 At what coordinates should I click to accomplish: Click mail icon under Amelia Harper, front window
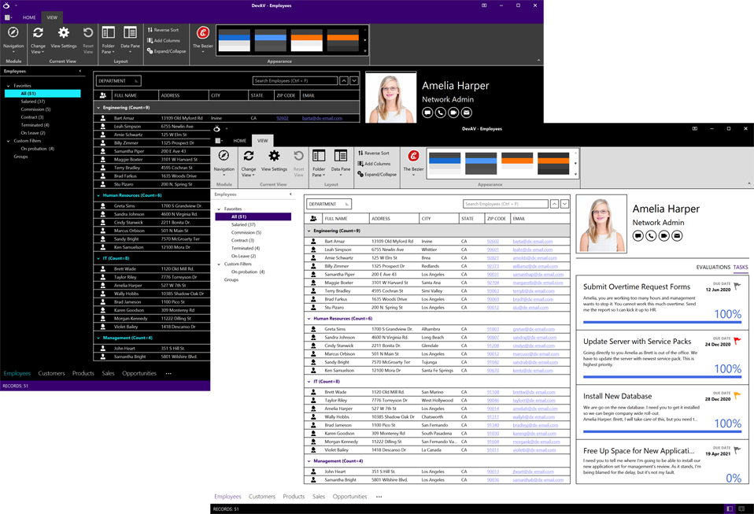point(677,235)
